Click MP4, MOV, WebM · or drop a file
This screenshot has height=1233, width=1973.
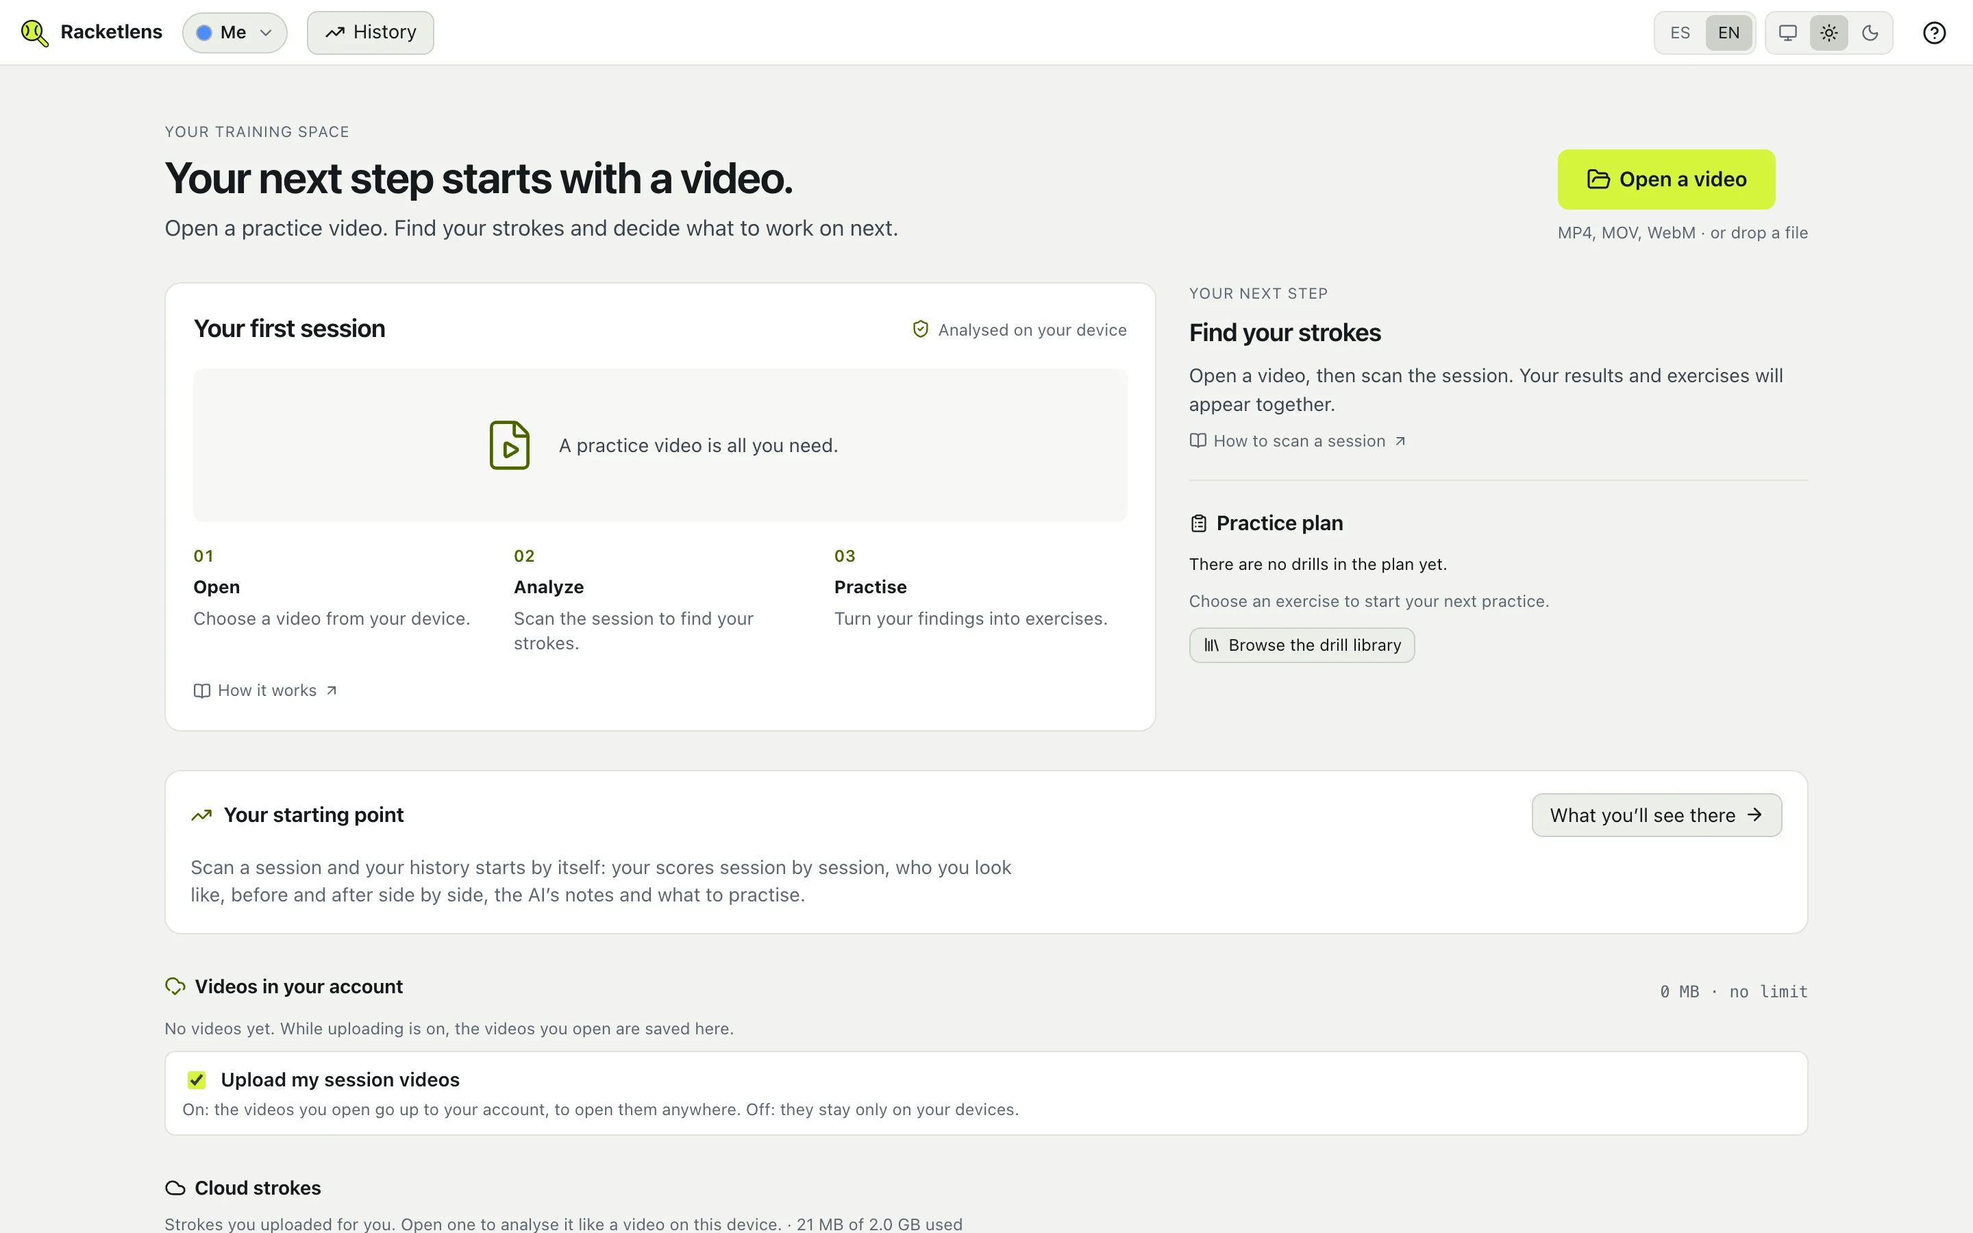[x=1682, y=233]
